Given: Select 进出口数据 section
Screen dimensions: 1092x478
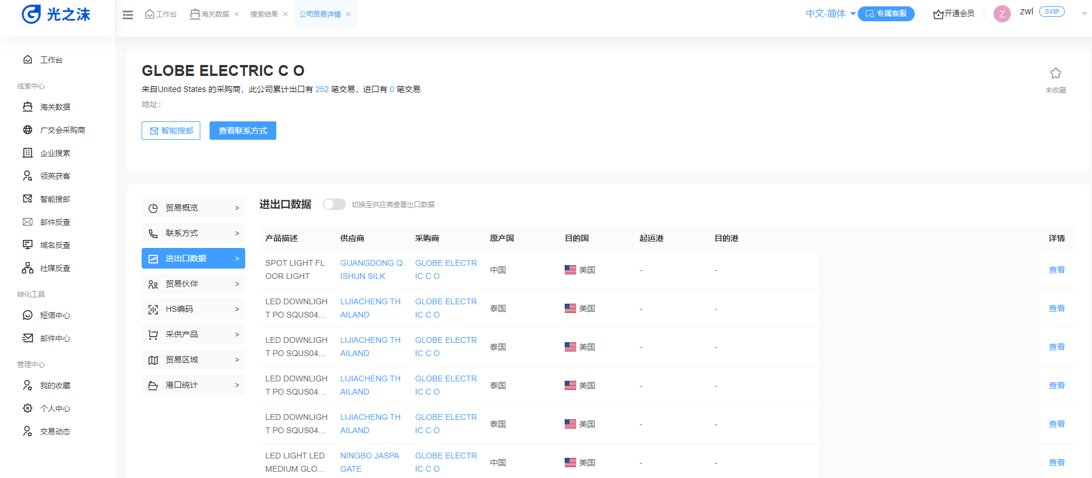Looking at the screenshot, I should tap(193, 258).
